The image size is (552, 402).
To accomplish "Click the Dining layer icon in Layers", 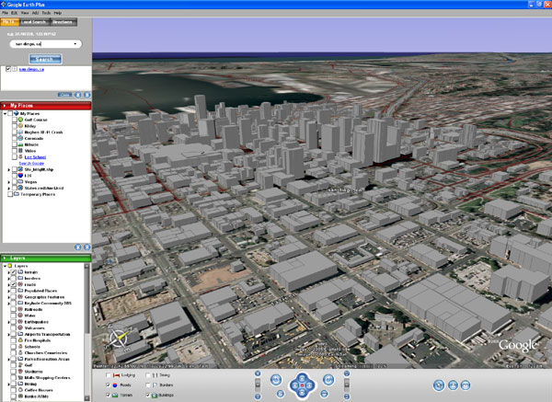I will (x=18, y=385).
